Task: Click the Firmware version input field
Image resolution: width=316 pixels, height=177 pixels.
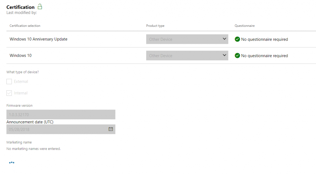Action: pos(61,115)
